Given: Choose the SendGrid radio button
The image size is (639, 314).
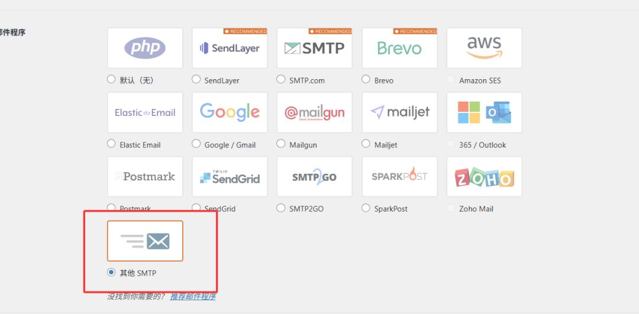Looking at the screenshot, I should pos(196,208).
